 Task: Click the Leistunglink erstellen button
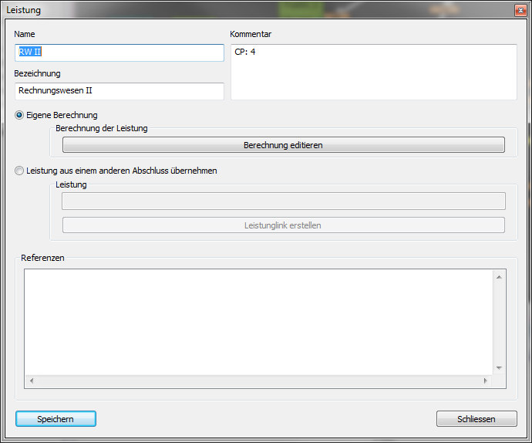coord(283,225)
